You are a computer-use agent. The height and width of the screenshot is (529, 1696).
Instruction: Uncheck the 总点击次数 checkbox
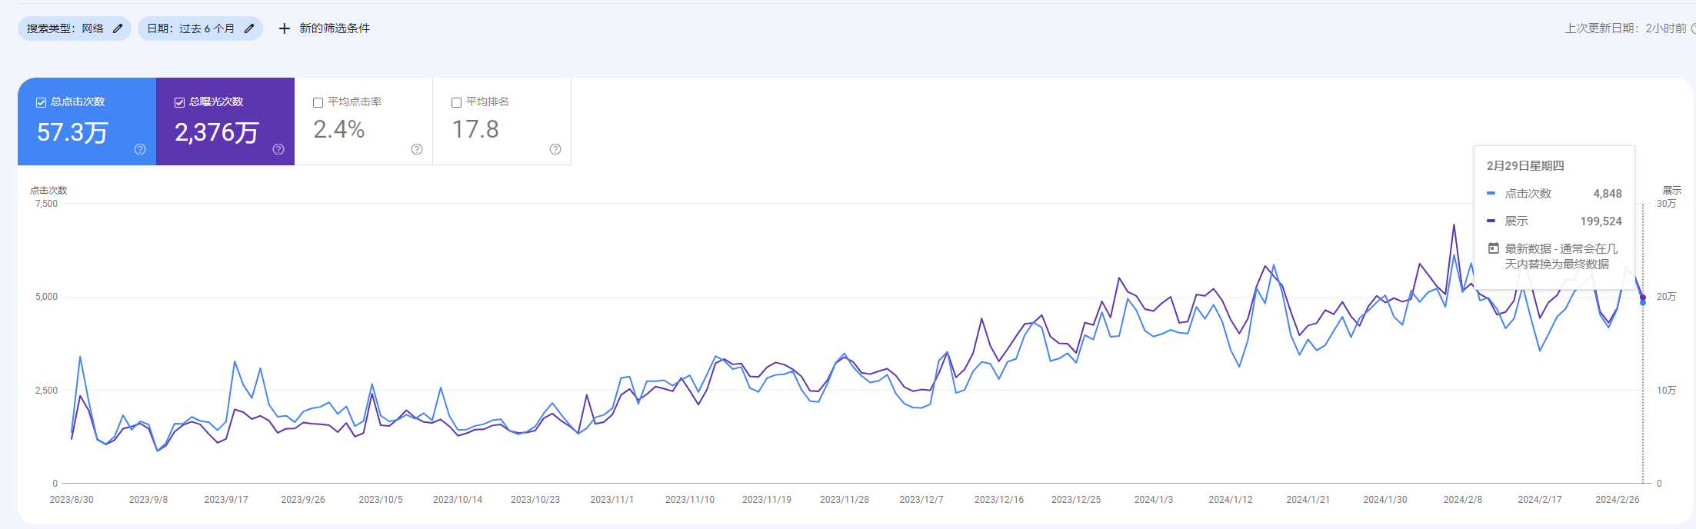pos(42,102)
